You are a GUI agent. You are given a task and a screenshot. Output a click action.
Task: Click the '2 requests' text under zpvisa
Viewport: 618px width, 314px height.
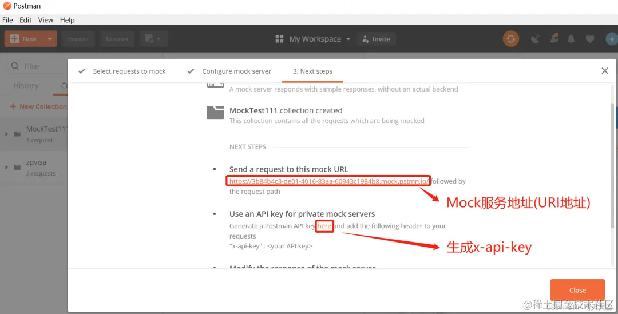(x=41, y=174)
